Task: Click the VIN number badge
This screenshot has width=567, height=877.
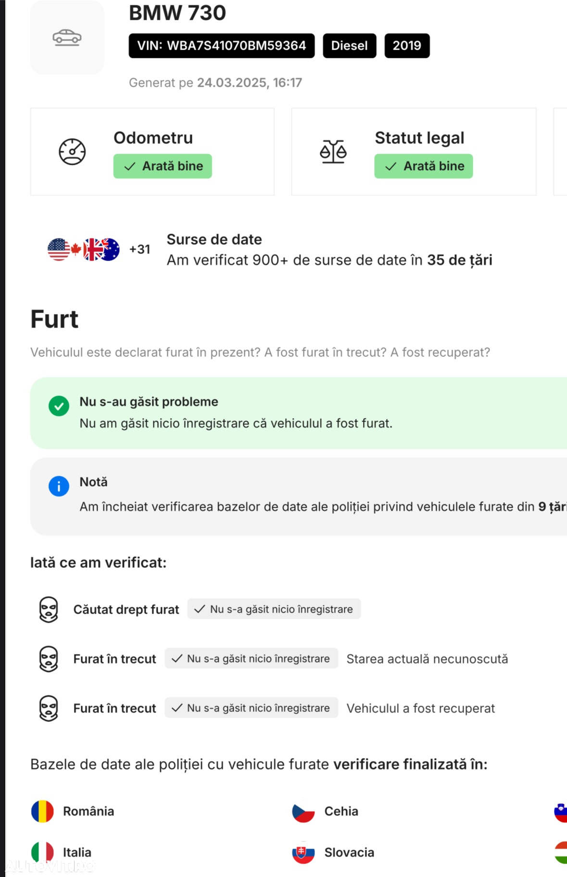Action: (x=222, y=46)
